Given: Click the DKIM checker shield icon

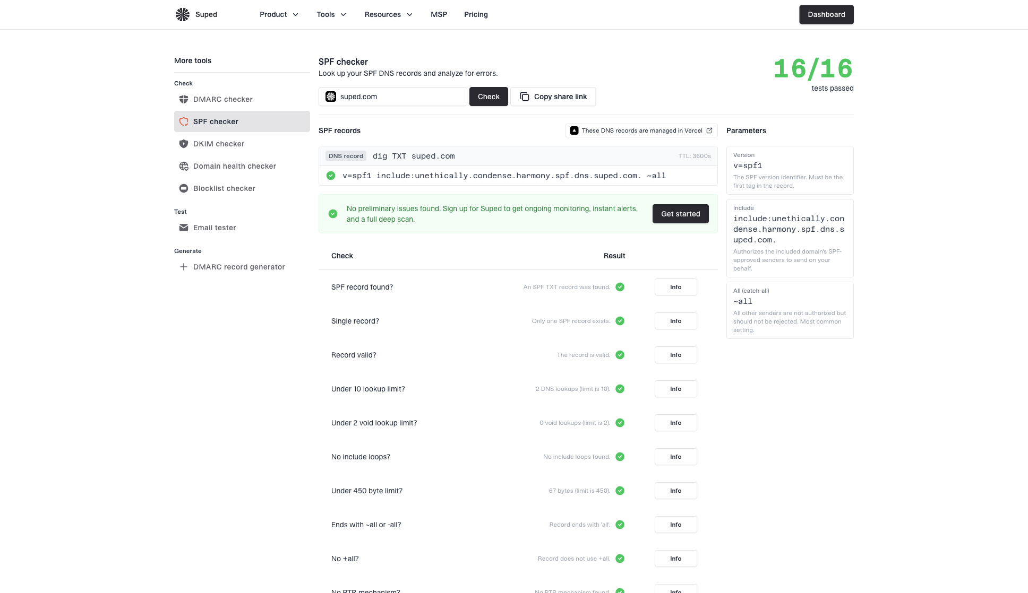Looking at the screenshot, I should coord(184,144).
